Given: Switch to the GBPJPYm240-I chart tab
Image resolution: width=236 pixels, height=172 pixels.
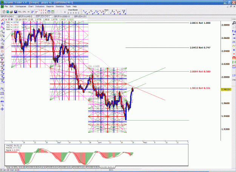Looking at the screenshot, I should 7,16.
